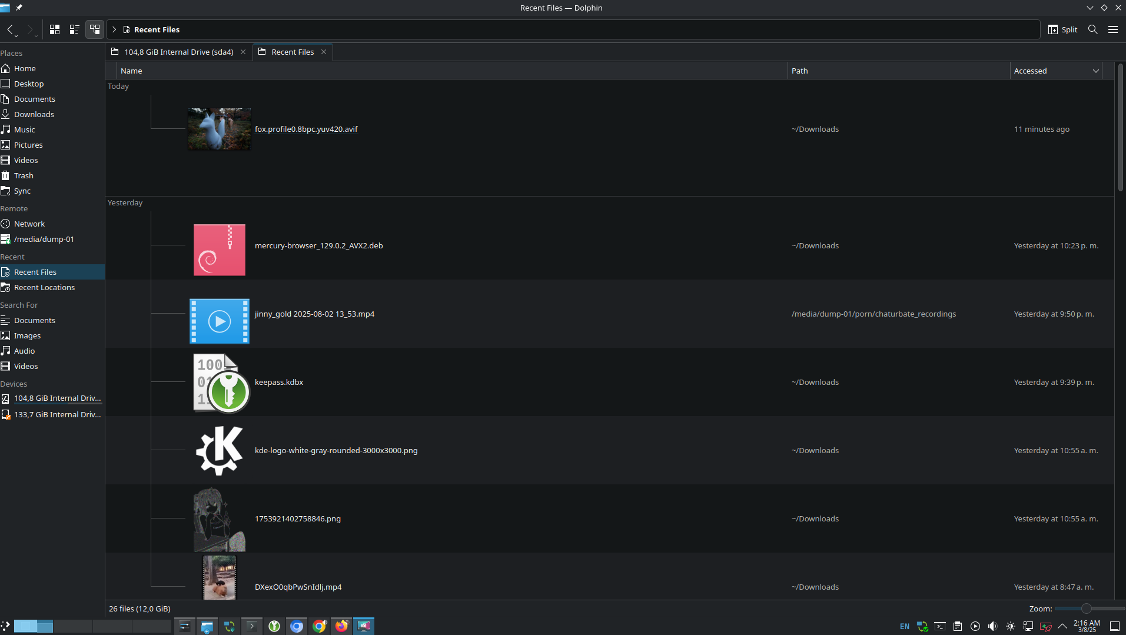Open the volume tray icon

tap(993, 626)
